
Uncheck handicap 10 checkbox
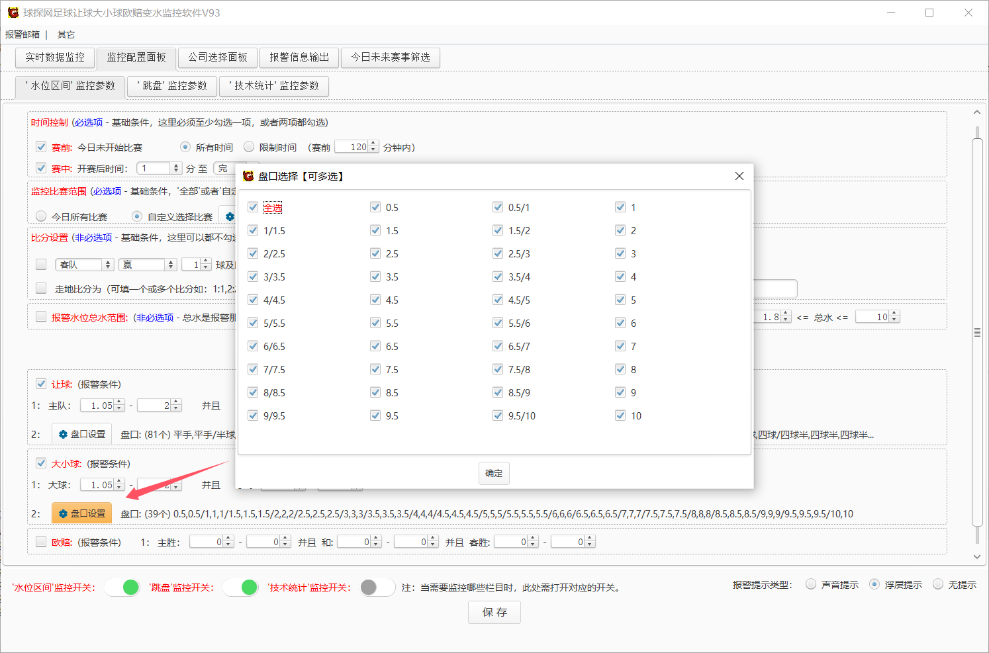point(620,415)
